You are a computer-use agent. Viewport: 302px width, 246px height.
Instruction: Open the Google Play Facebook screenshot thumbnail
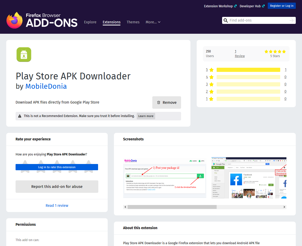click(249, 178)
